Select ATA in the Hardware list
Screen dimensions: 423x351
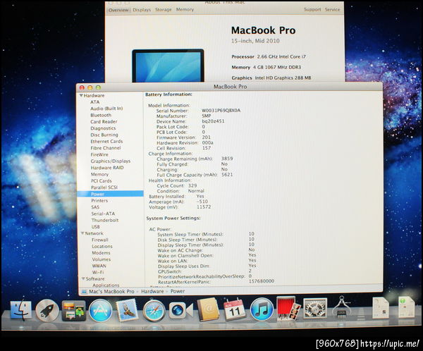coord(95,102)
